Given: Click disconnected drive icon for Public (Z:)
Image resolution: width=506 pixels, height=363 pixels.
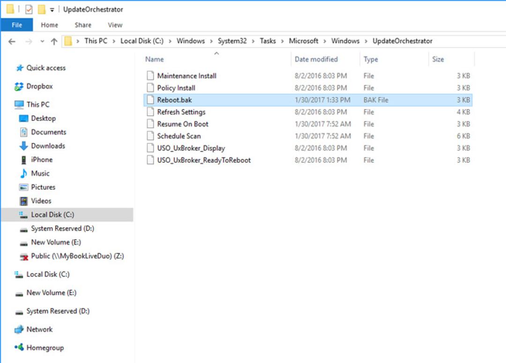Looking at the screenshot, I should (24, 257).
